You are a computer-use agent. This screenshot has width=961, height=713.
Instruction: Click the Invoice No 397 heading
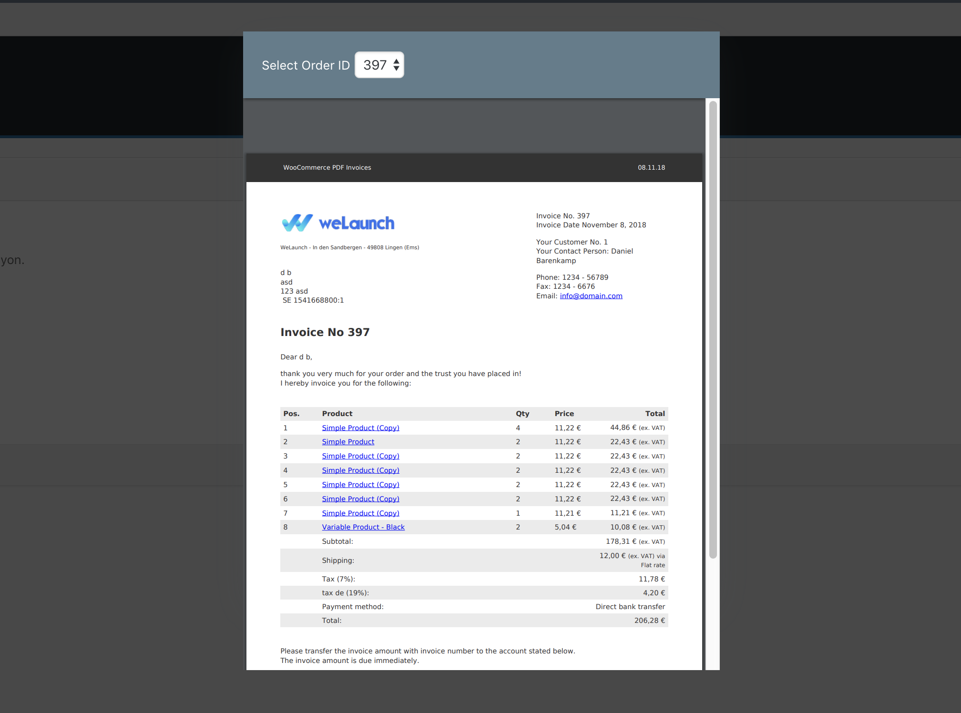coord(325,332)
